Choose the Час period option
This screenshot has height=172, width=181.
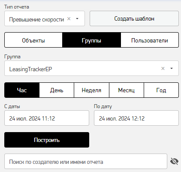point(22,90)
